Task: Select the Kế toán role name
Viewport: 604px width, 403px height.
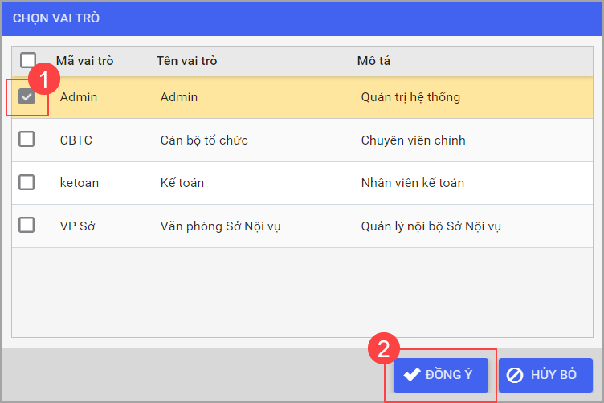Action: click(x=182, y=183)
